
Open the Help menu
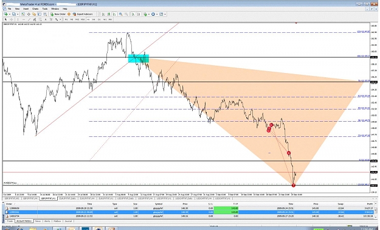[x=65, y=9]
